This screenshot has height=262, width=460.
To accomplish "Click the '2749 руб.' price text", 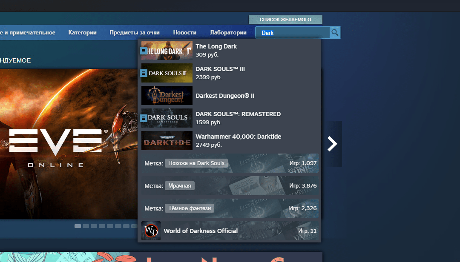I will point(209,145).
